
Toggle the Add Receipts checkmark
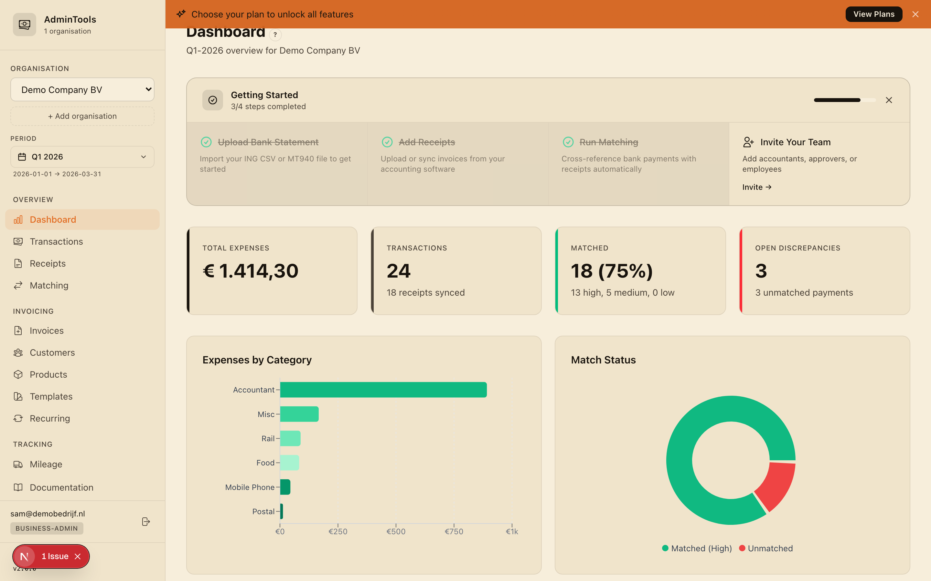[x=387, y=142]
